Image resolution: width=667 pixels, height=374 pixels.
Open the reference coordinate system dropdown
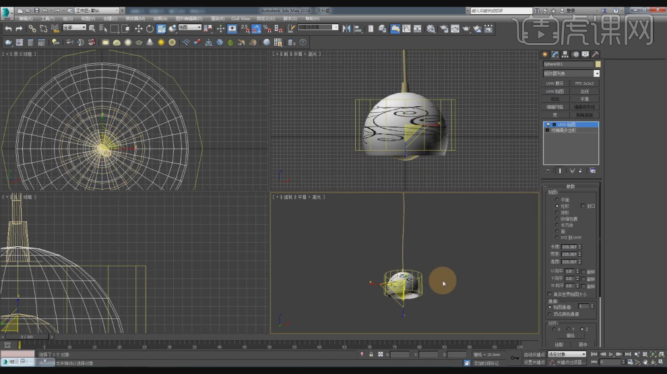pyautogui.click(x=189, y=28)
